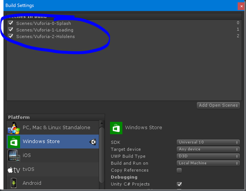Image resolution: width=246 pixels, height=191 pixels.
Task: Click the platform list scrollbar thumb
Action: click(101, 155)
